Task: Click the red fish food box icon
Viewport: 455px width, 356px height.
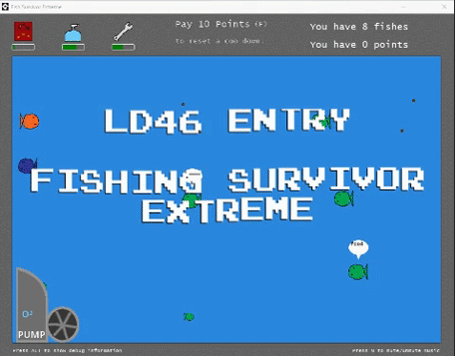Action: pos(23,31)
